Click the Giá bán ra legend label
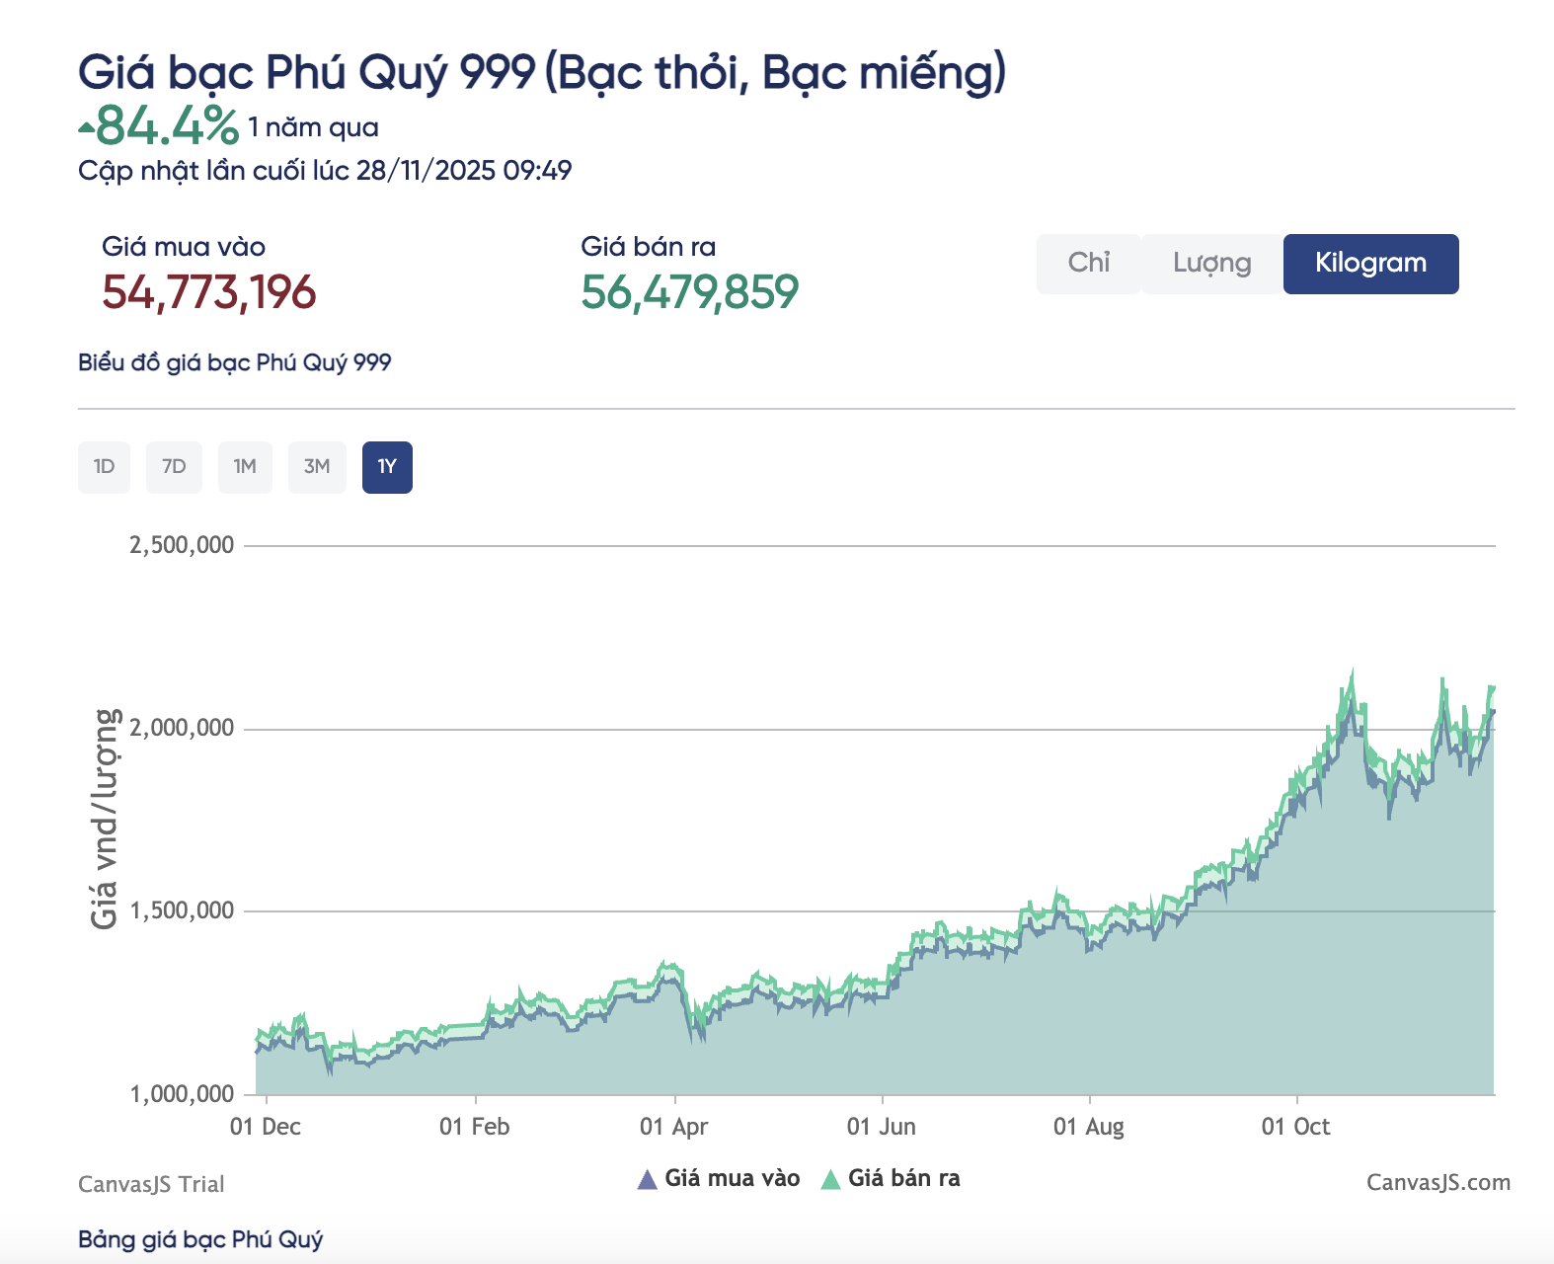1554x1264 pixels. (x=903, y=1178)
